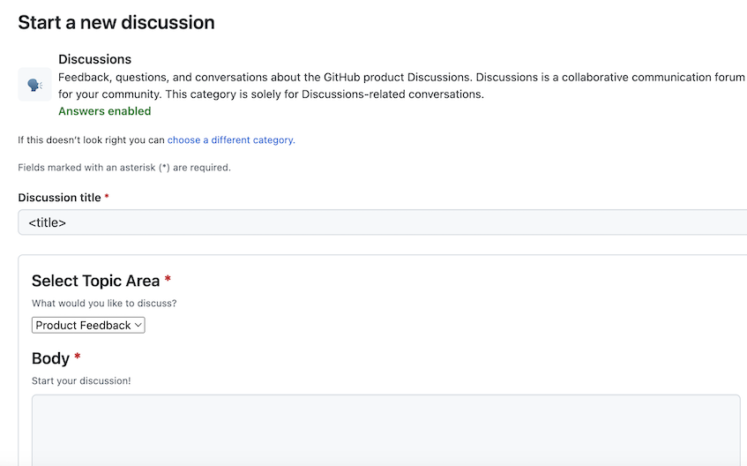Click the "Start your discussion!" hint text

tap(81, 380)
